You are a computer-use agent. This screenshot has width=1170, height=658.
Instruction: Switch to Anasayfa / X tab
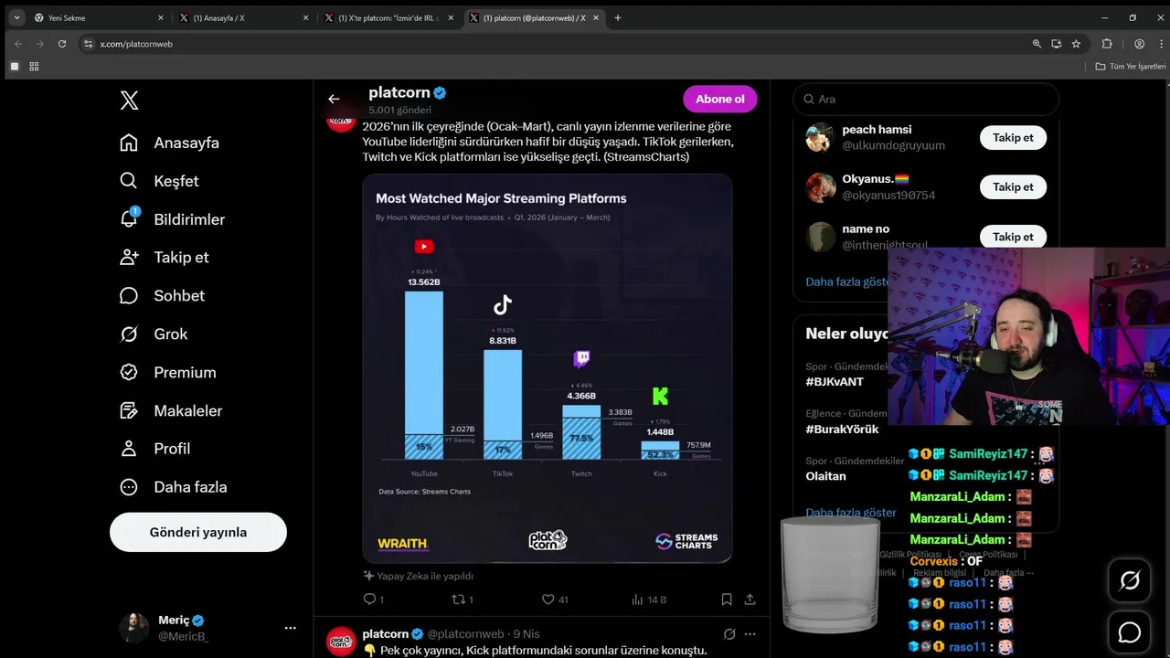point(242,17)
